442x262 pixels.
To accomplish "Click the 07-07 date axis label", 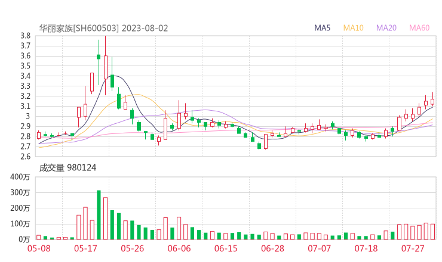I will [x=319, y=248].
